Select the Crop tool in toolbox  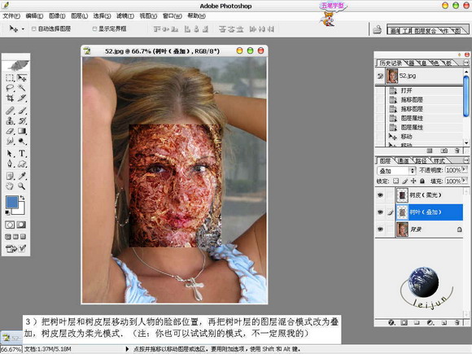tap(10, 98)
